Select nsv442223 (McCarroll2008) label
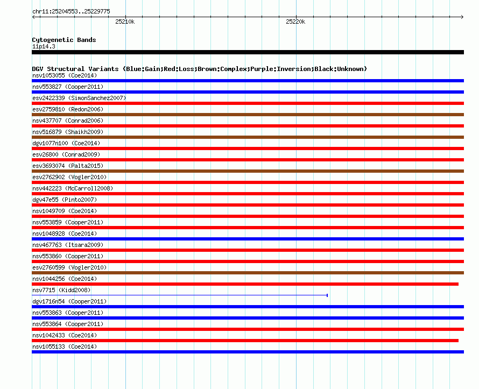This screenshot has height=389, width=479. (x=73, y=188)
